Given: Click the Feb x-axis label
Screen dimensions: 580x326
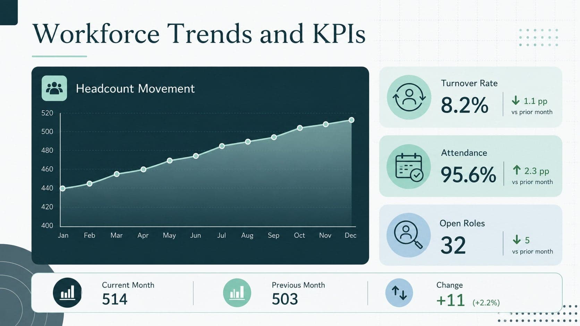Looking at the screenshot, I should click(x=89, y=235).
